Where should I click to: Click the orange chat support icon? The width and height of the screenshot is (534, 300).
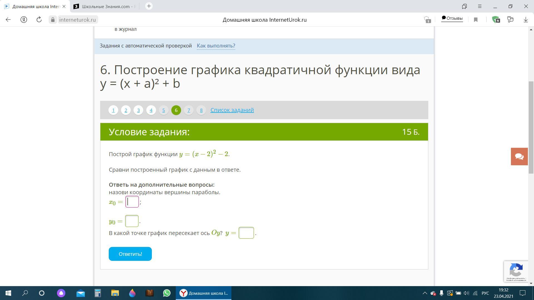coord(519,156)
